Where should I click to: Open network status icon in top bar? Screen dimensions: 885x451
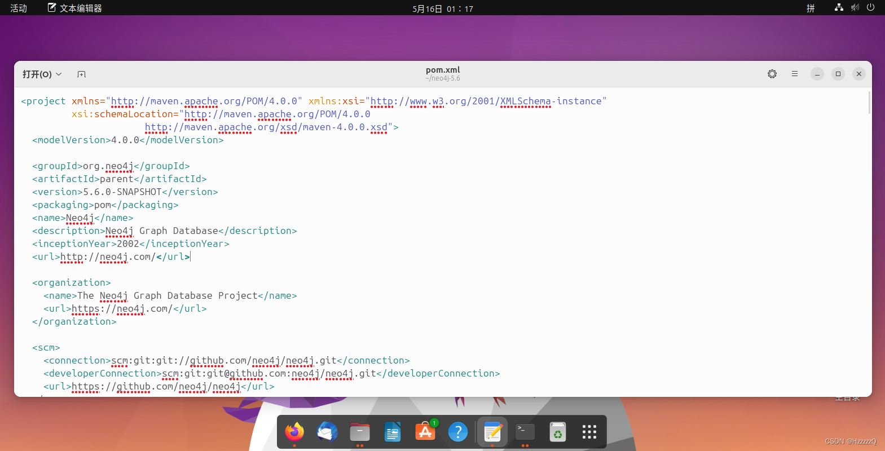pyautogui.click(x=839, y=7)
